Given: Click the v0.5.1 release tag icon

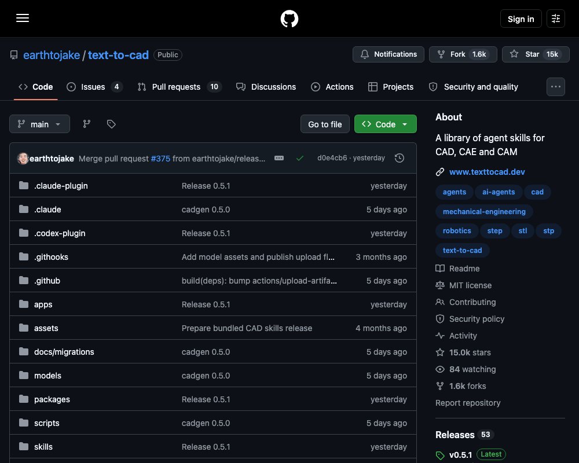Looking at the screenshot, I should coord(440,455).
